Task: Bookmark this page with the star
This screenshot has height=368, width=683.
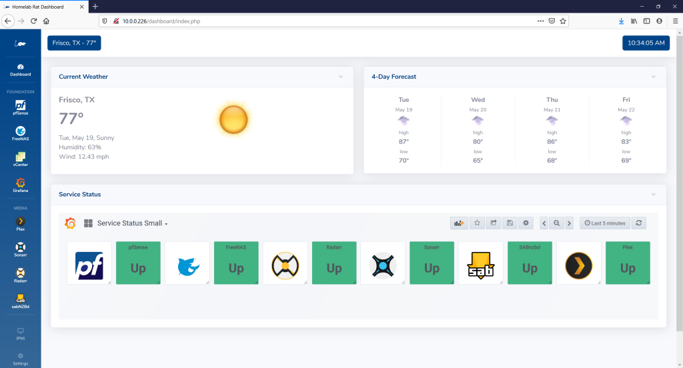Action: coord(563,21)
